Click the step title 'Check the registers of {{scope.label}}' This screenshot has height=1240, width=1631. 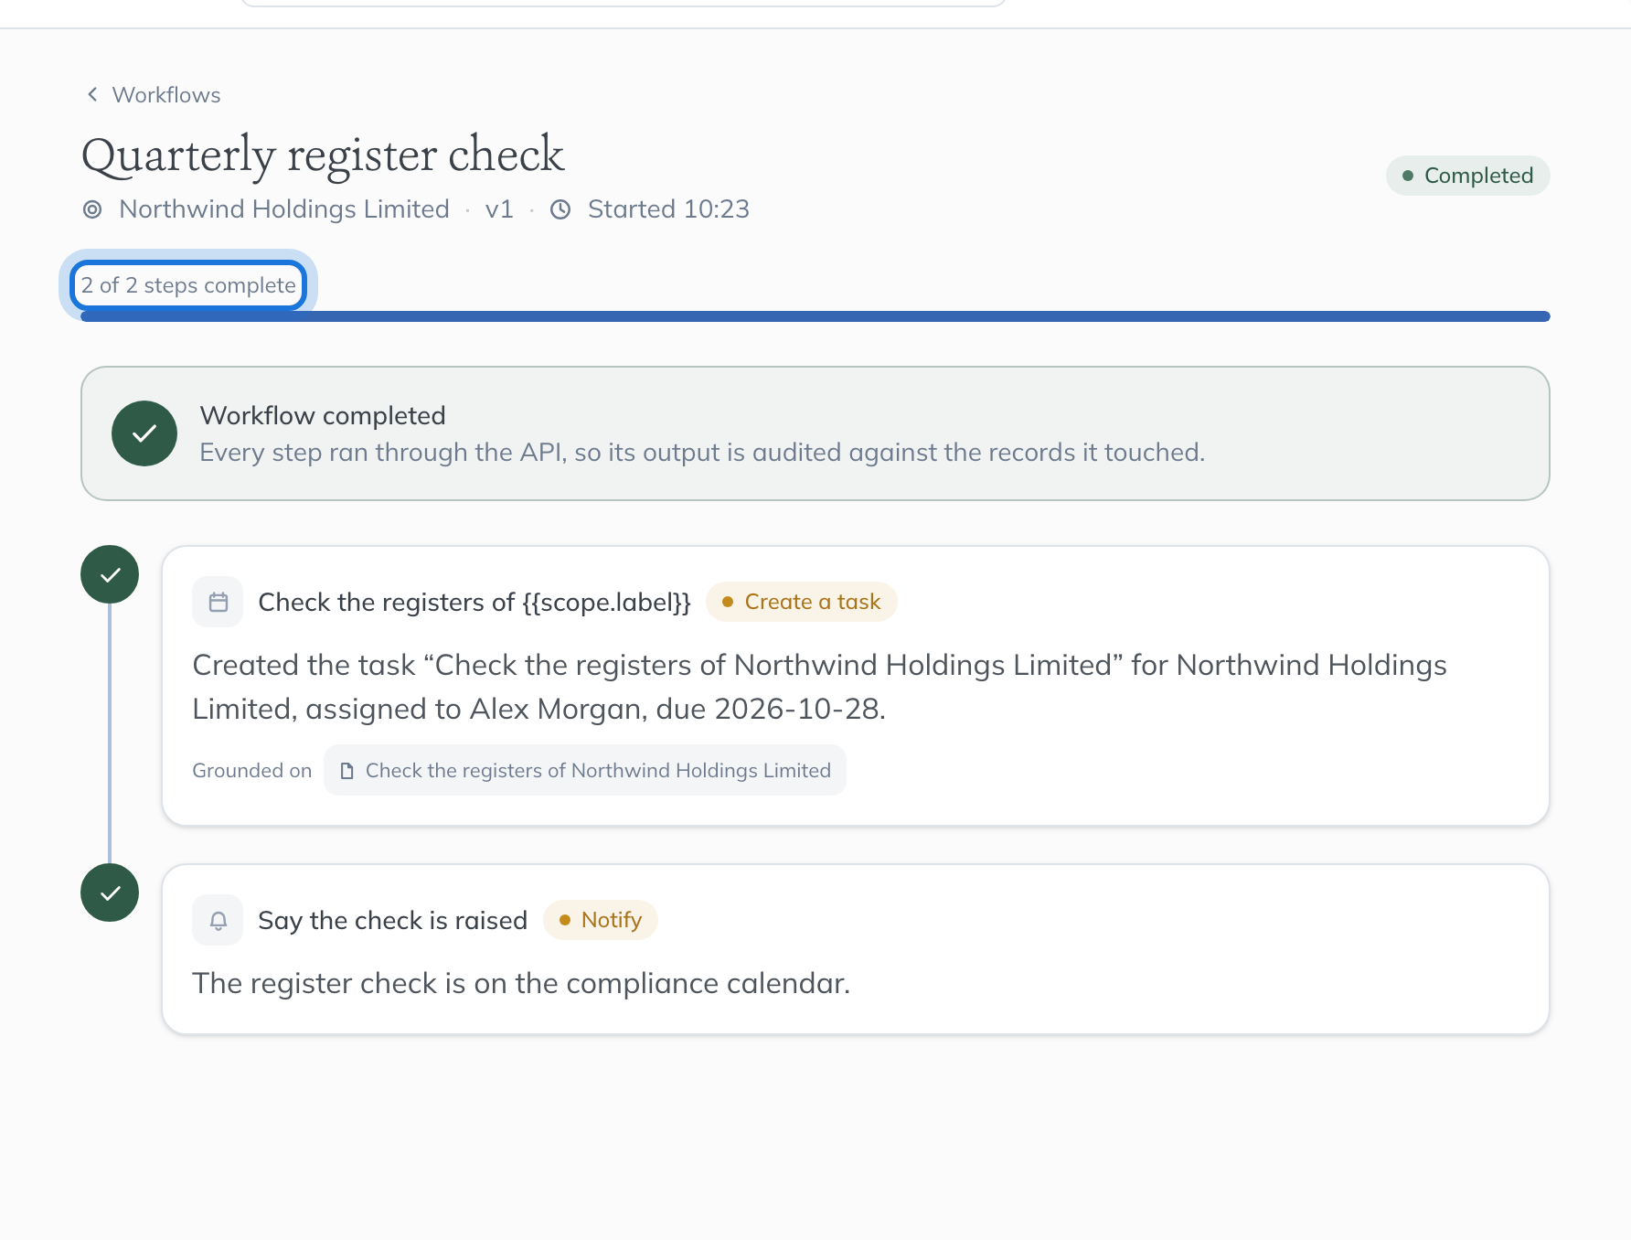tap(474, 602)
